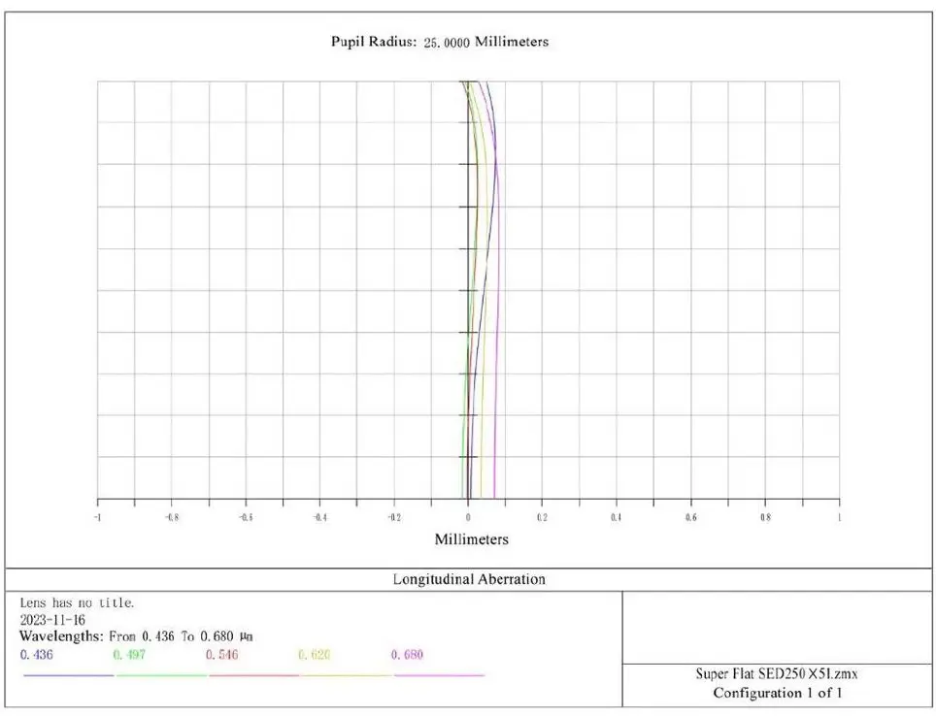Click the 0 tick label on x-axis

[x=469, y=518]
